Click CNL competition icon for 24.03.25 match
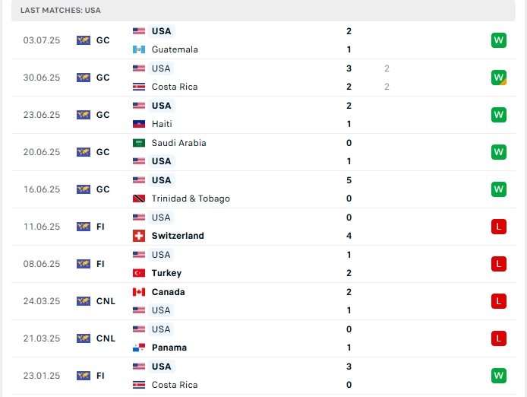 coord(84,301)
